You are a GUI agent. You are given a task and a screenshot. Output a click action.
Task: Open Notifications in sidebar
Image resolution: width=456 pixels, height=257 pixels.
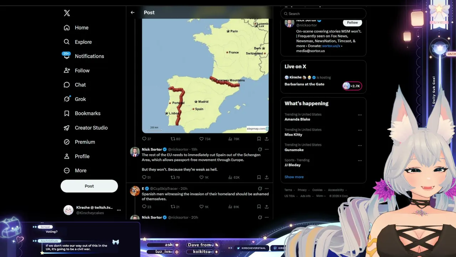click(84, 56)
